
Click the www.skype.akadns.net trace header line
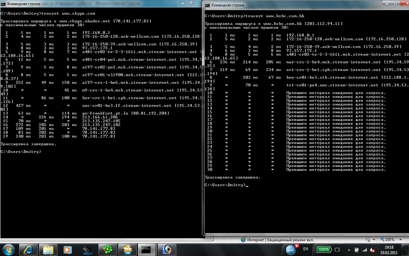[76, 21]
